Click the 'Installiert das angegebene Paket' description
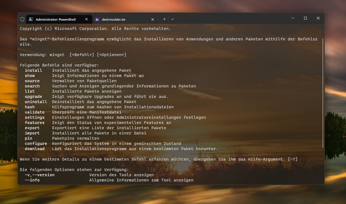Image resolution: width=346 pixels, height=204 pixels. [92, 70]
